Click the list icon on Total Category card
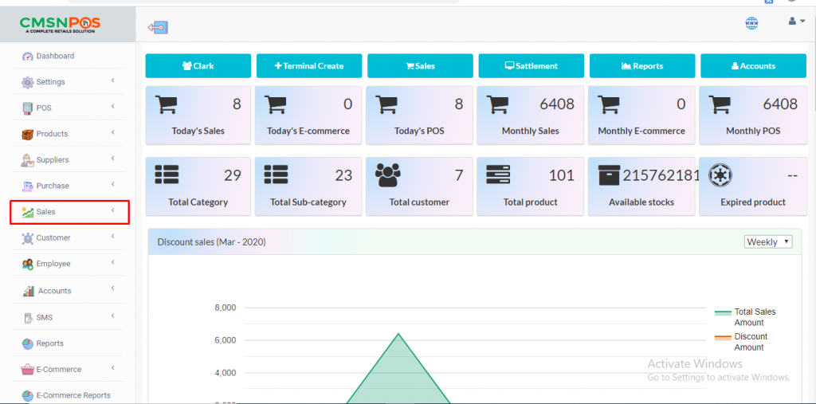 pos(167,175)
